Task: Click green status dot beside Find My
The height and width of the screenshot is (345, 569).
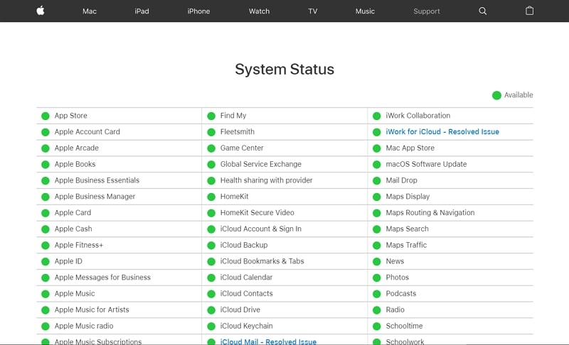Action: tap(211, 116)
